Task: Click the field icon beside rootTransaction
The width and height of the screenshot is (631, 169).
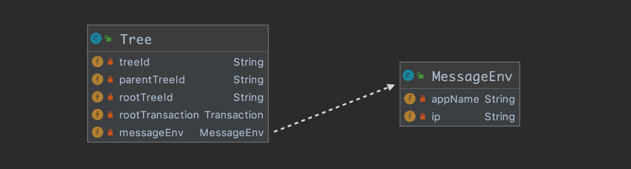Action: pyautogui.click(x=97, y=115)
